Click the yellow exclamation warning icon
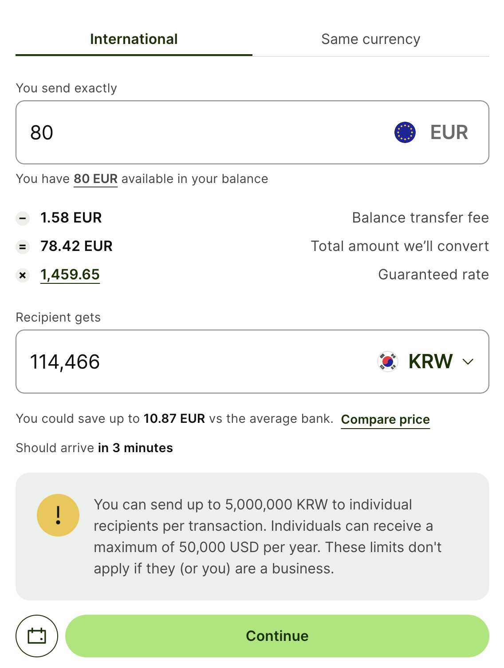Image resolution: width=504 pixels, height=668 pixels. 58,515
